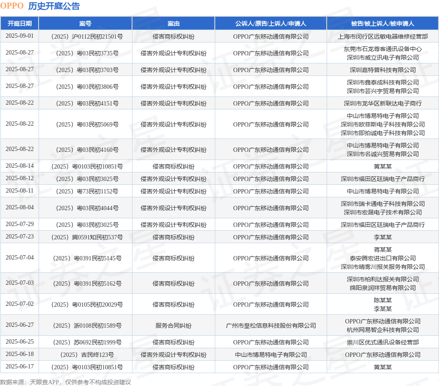The image size is (439, 386).
Task: Click defendant 深圳市威立讯电子有限公司
Action: (x=383, y=57)
